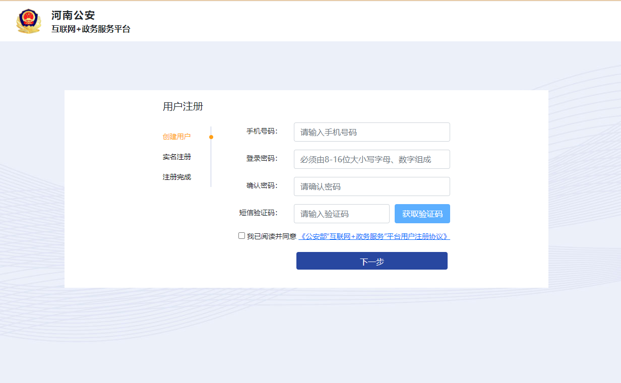Click the 手机号码 field label
This screenshot has height=383, width=621.
262,132
